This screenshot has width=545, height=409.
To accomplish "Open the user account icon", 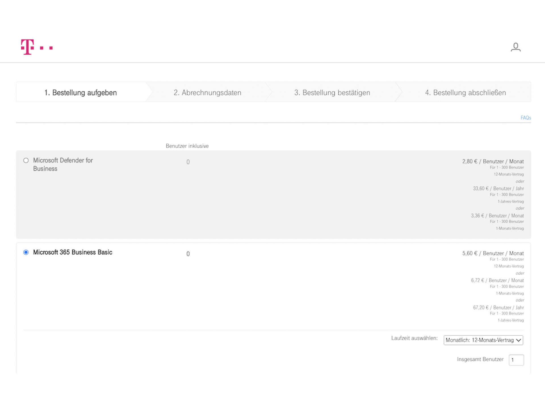I will coord(515,47).
